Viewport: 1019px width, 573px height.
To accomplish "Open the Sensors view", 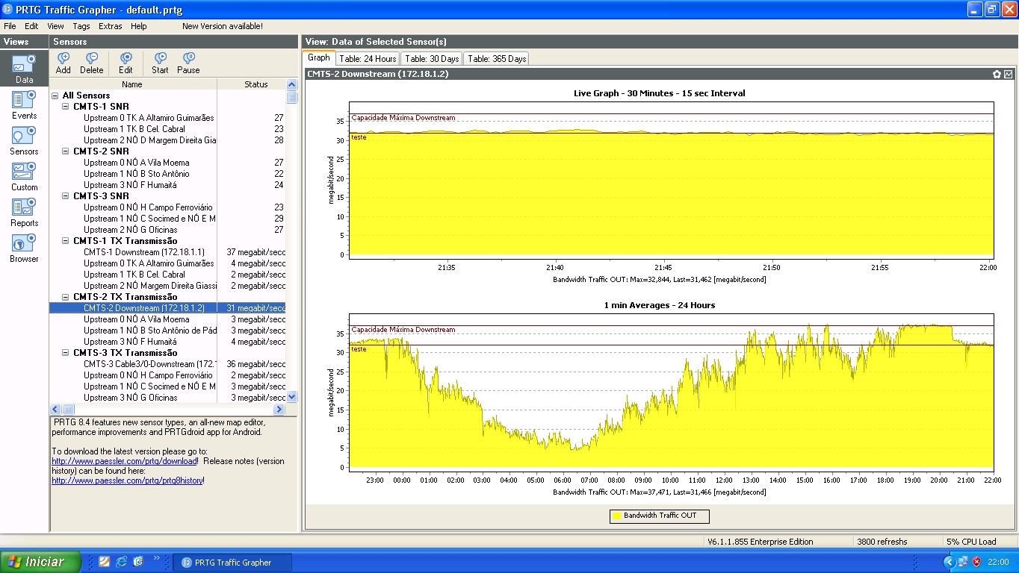I will coord(24,140).
